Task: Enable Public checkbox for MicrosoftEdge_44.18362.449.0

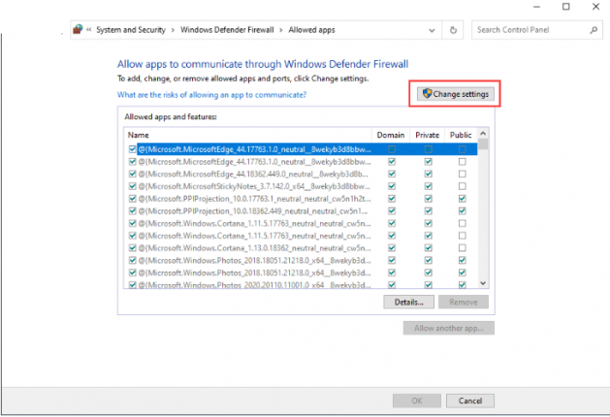Action: pyautogui.click(x=463, y=174)
